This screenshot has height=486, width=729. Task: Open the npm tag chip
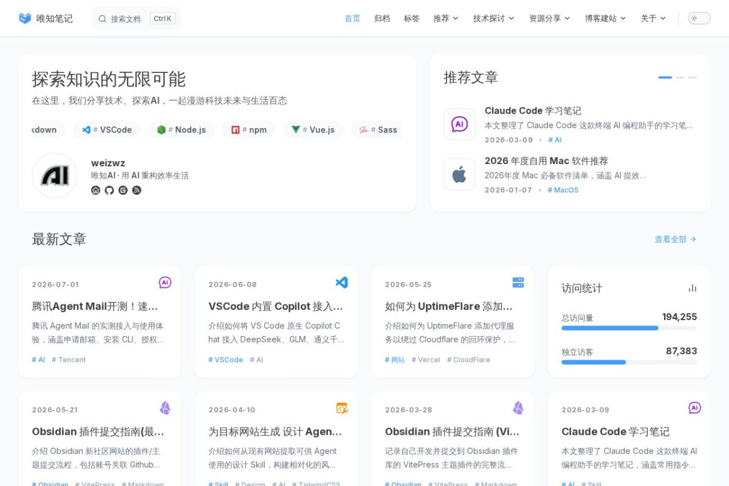[x=248, y=130]
